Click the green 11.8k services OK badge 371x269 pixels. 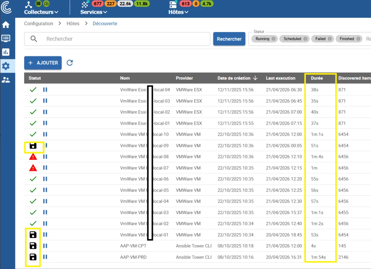(142, 4)
